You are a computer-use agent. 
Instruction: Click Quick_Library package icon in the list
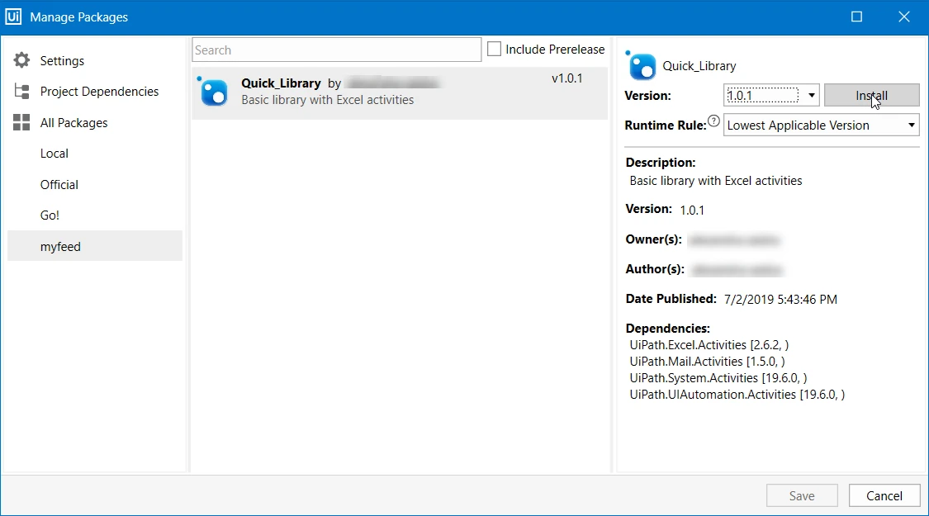213,92
